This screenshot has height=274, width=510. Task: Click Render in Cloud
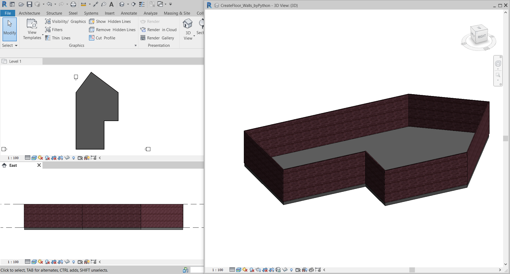(x=158, y=30)
